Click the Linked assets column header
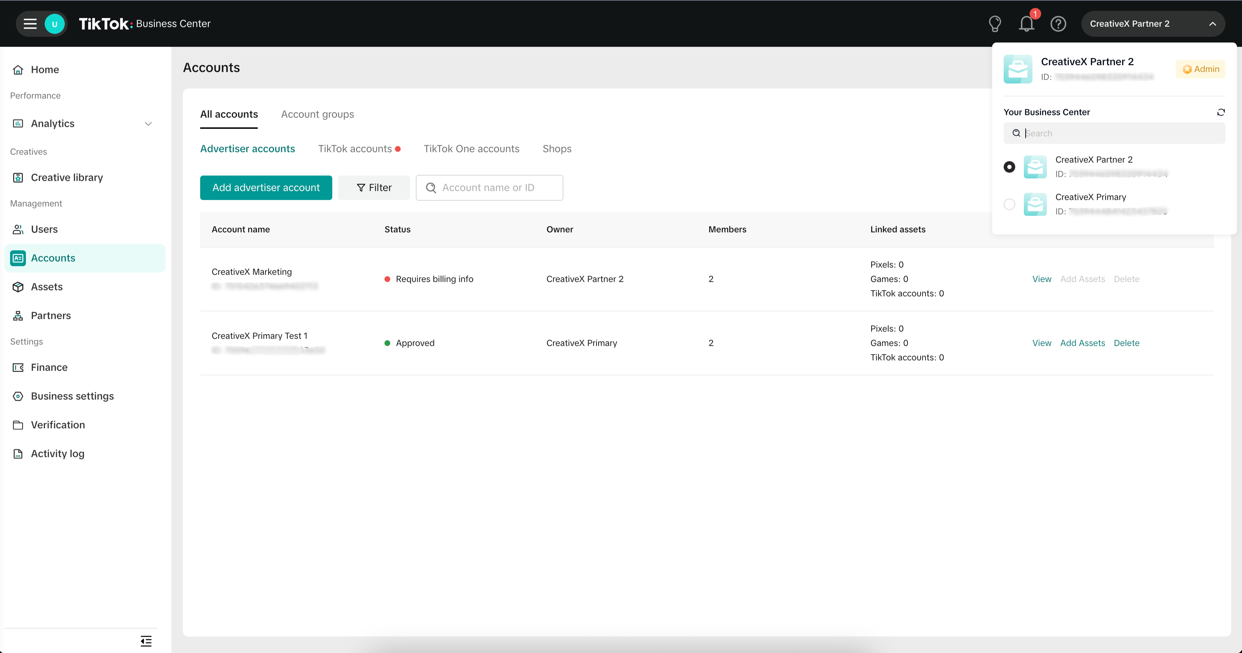This screenshot has width=1242, height=653. pyautogui.click(x=898, y=229)
